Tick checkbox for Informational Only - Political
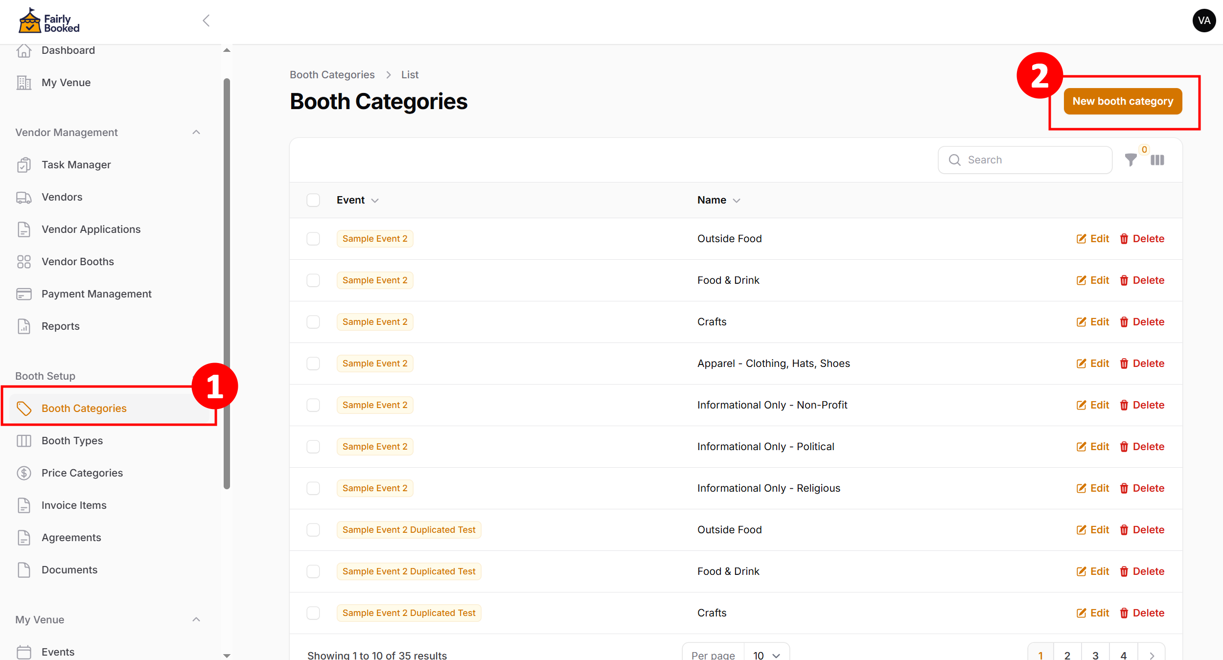 (x=313, y=447)
